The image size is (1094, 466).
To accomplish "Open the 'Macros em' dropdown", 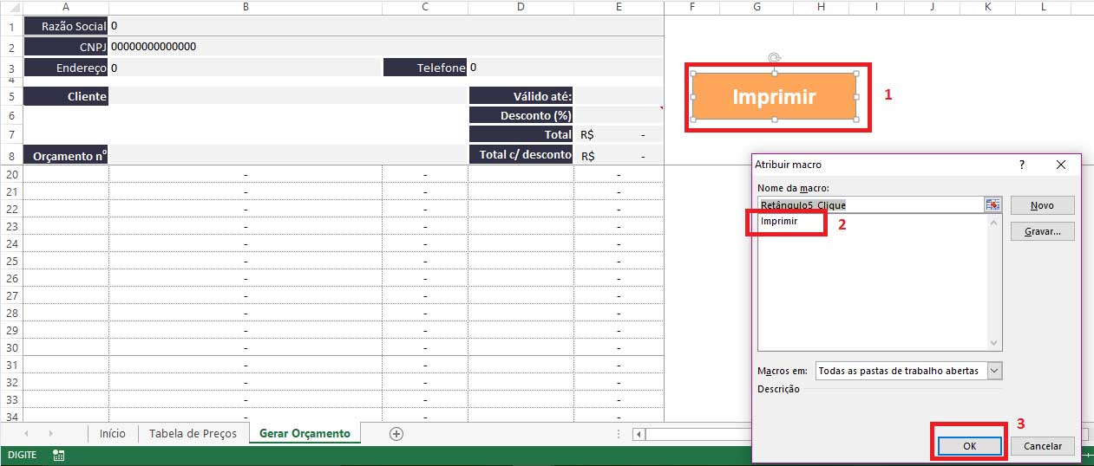I will (x=994, y=371).
